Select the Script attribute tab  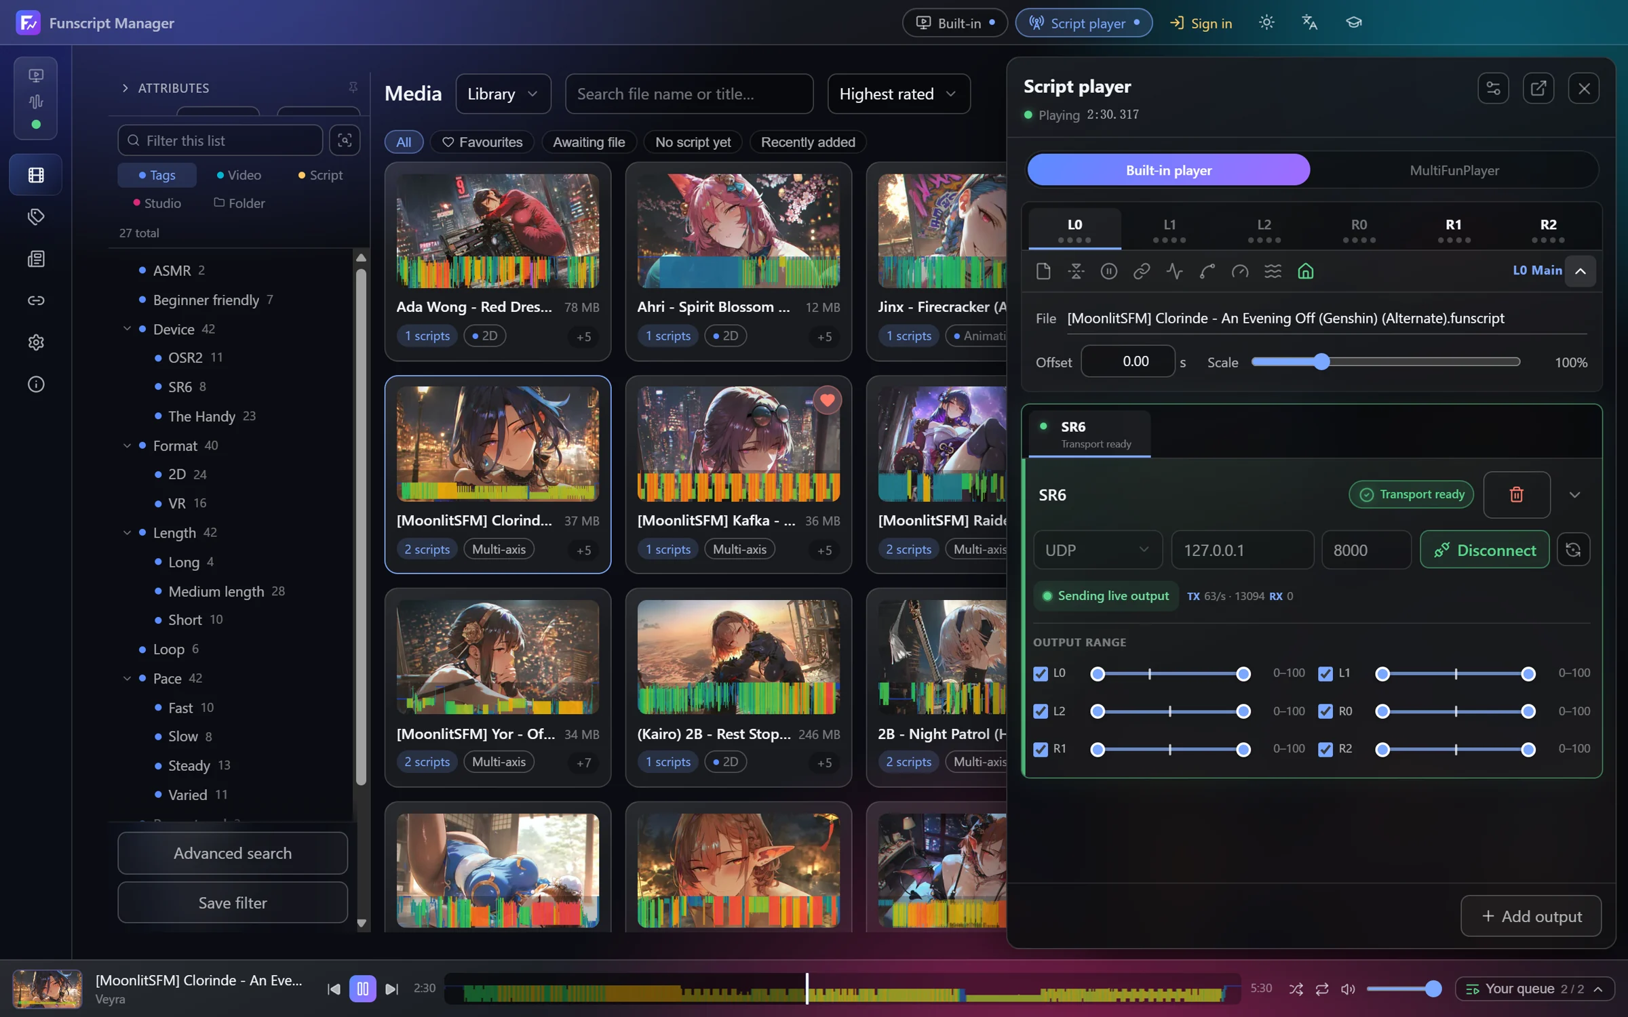pos(320,175)
